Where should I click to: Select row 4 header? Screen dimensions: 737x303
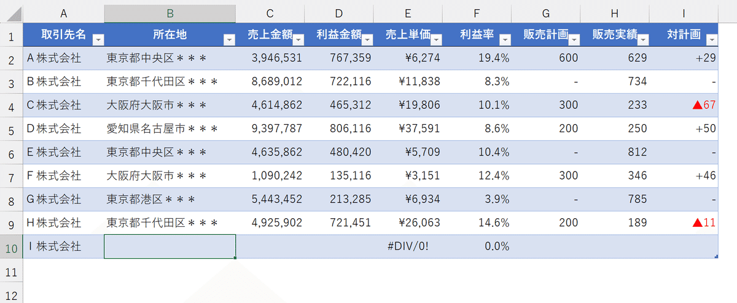pos(11,105)
